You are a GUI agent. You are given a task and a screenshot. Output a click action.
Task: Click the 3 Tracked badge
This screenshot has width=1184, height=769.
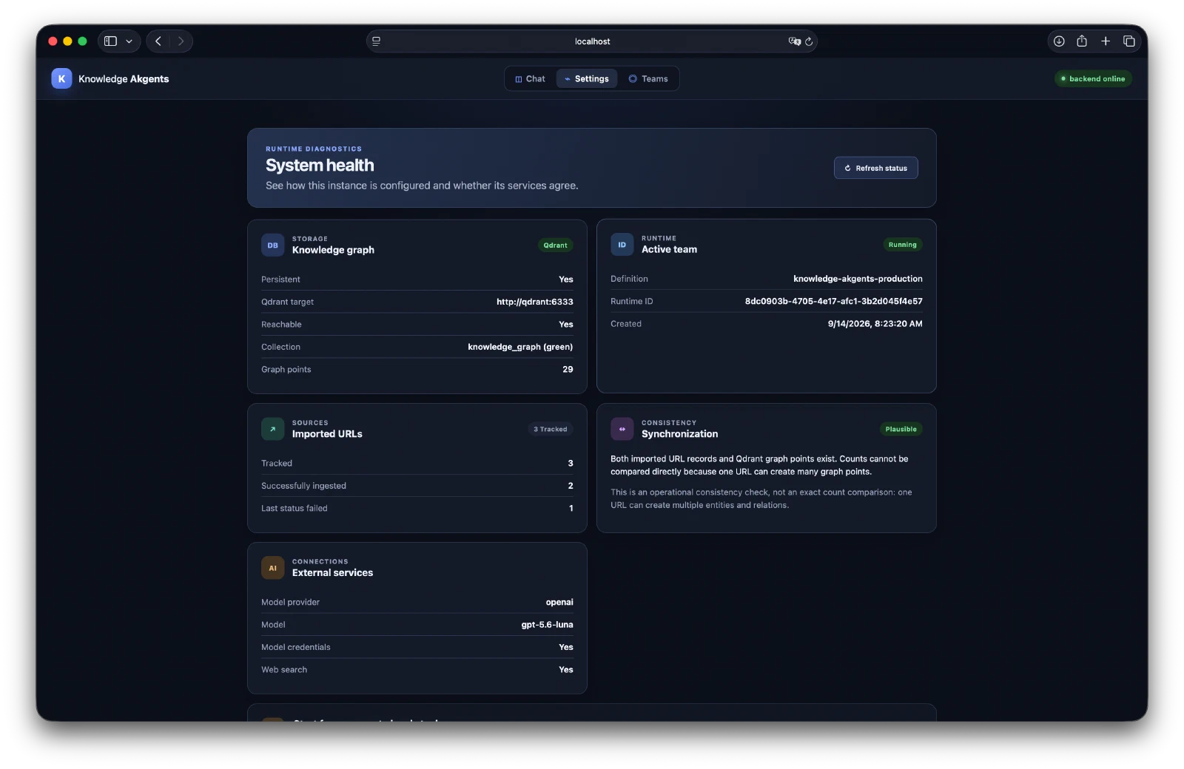(551, 429)
